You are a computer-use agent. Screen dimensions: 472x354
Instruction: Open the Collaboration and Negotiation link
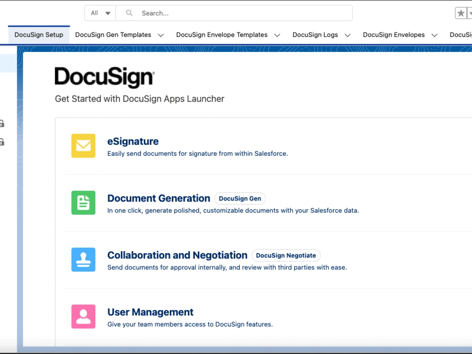(x=177, y=255)
